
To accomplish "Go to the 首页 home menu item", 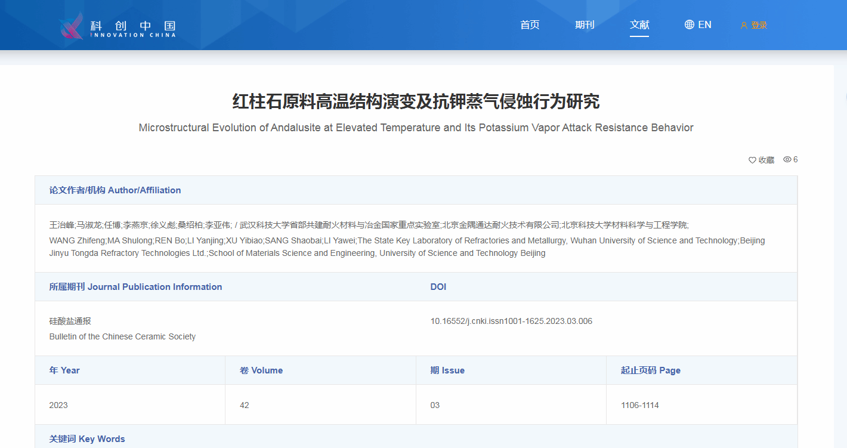I will coord(530,24).
